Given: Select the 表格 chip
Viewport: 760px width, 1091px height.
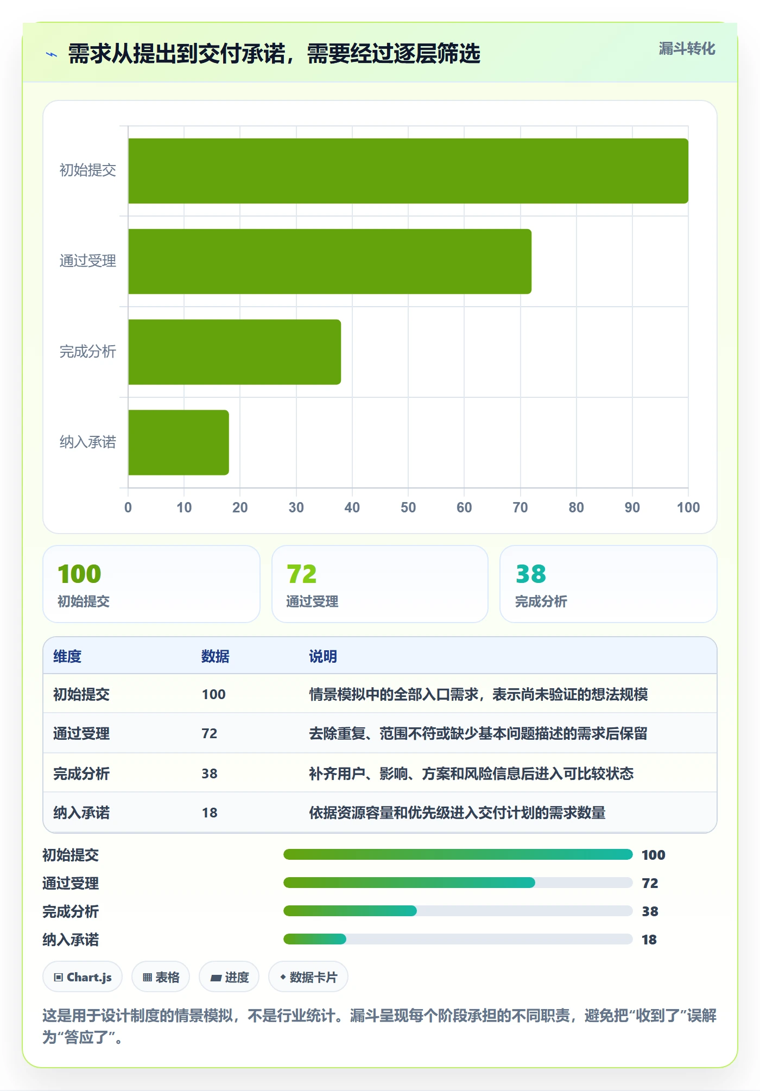Looking at the screenshot, I should (161, 977).
